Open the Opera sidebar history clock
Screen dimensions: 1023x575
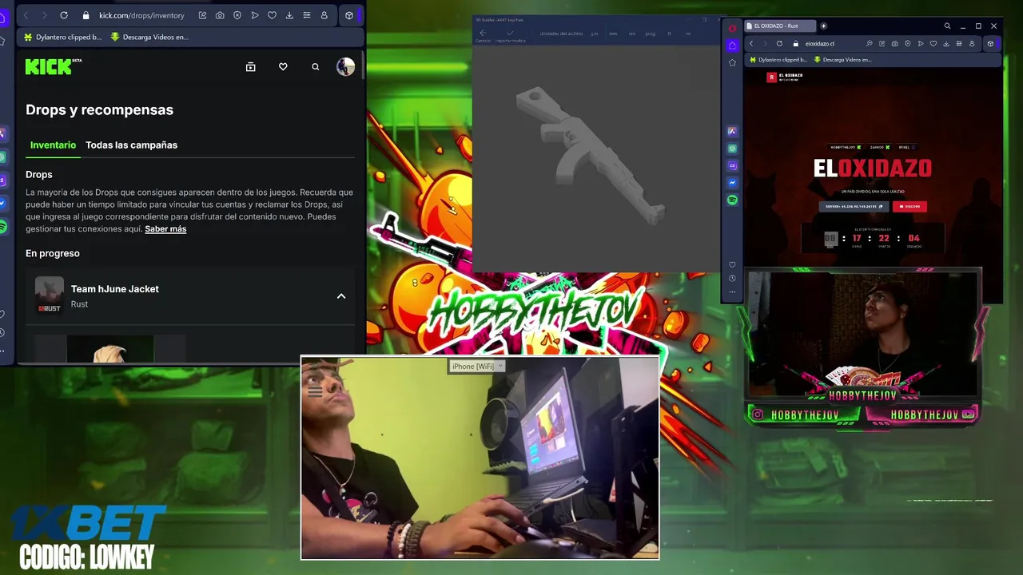(x=732, y=279)
